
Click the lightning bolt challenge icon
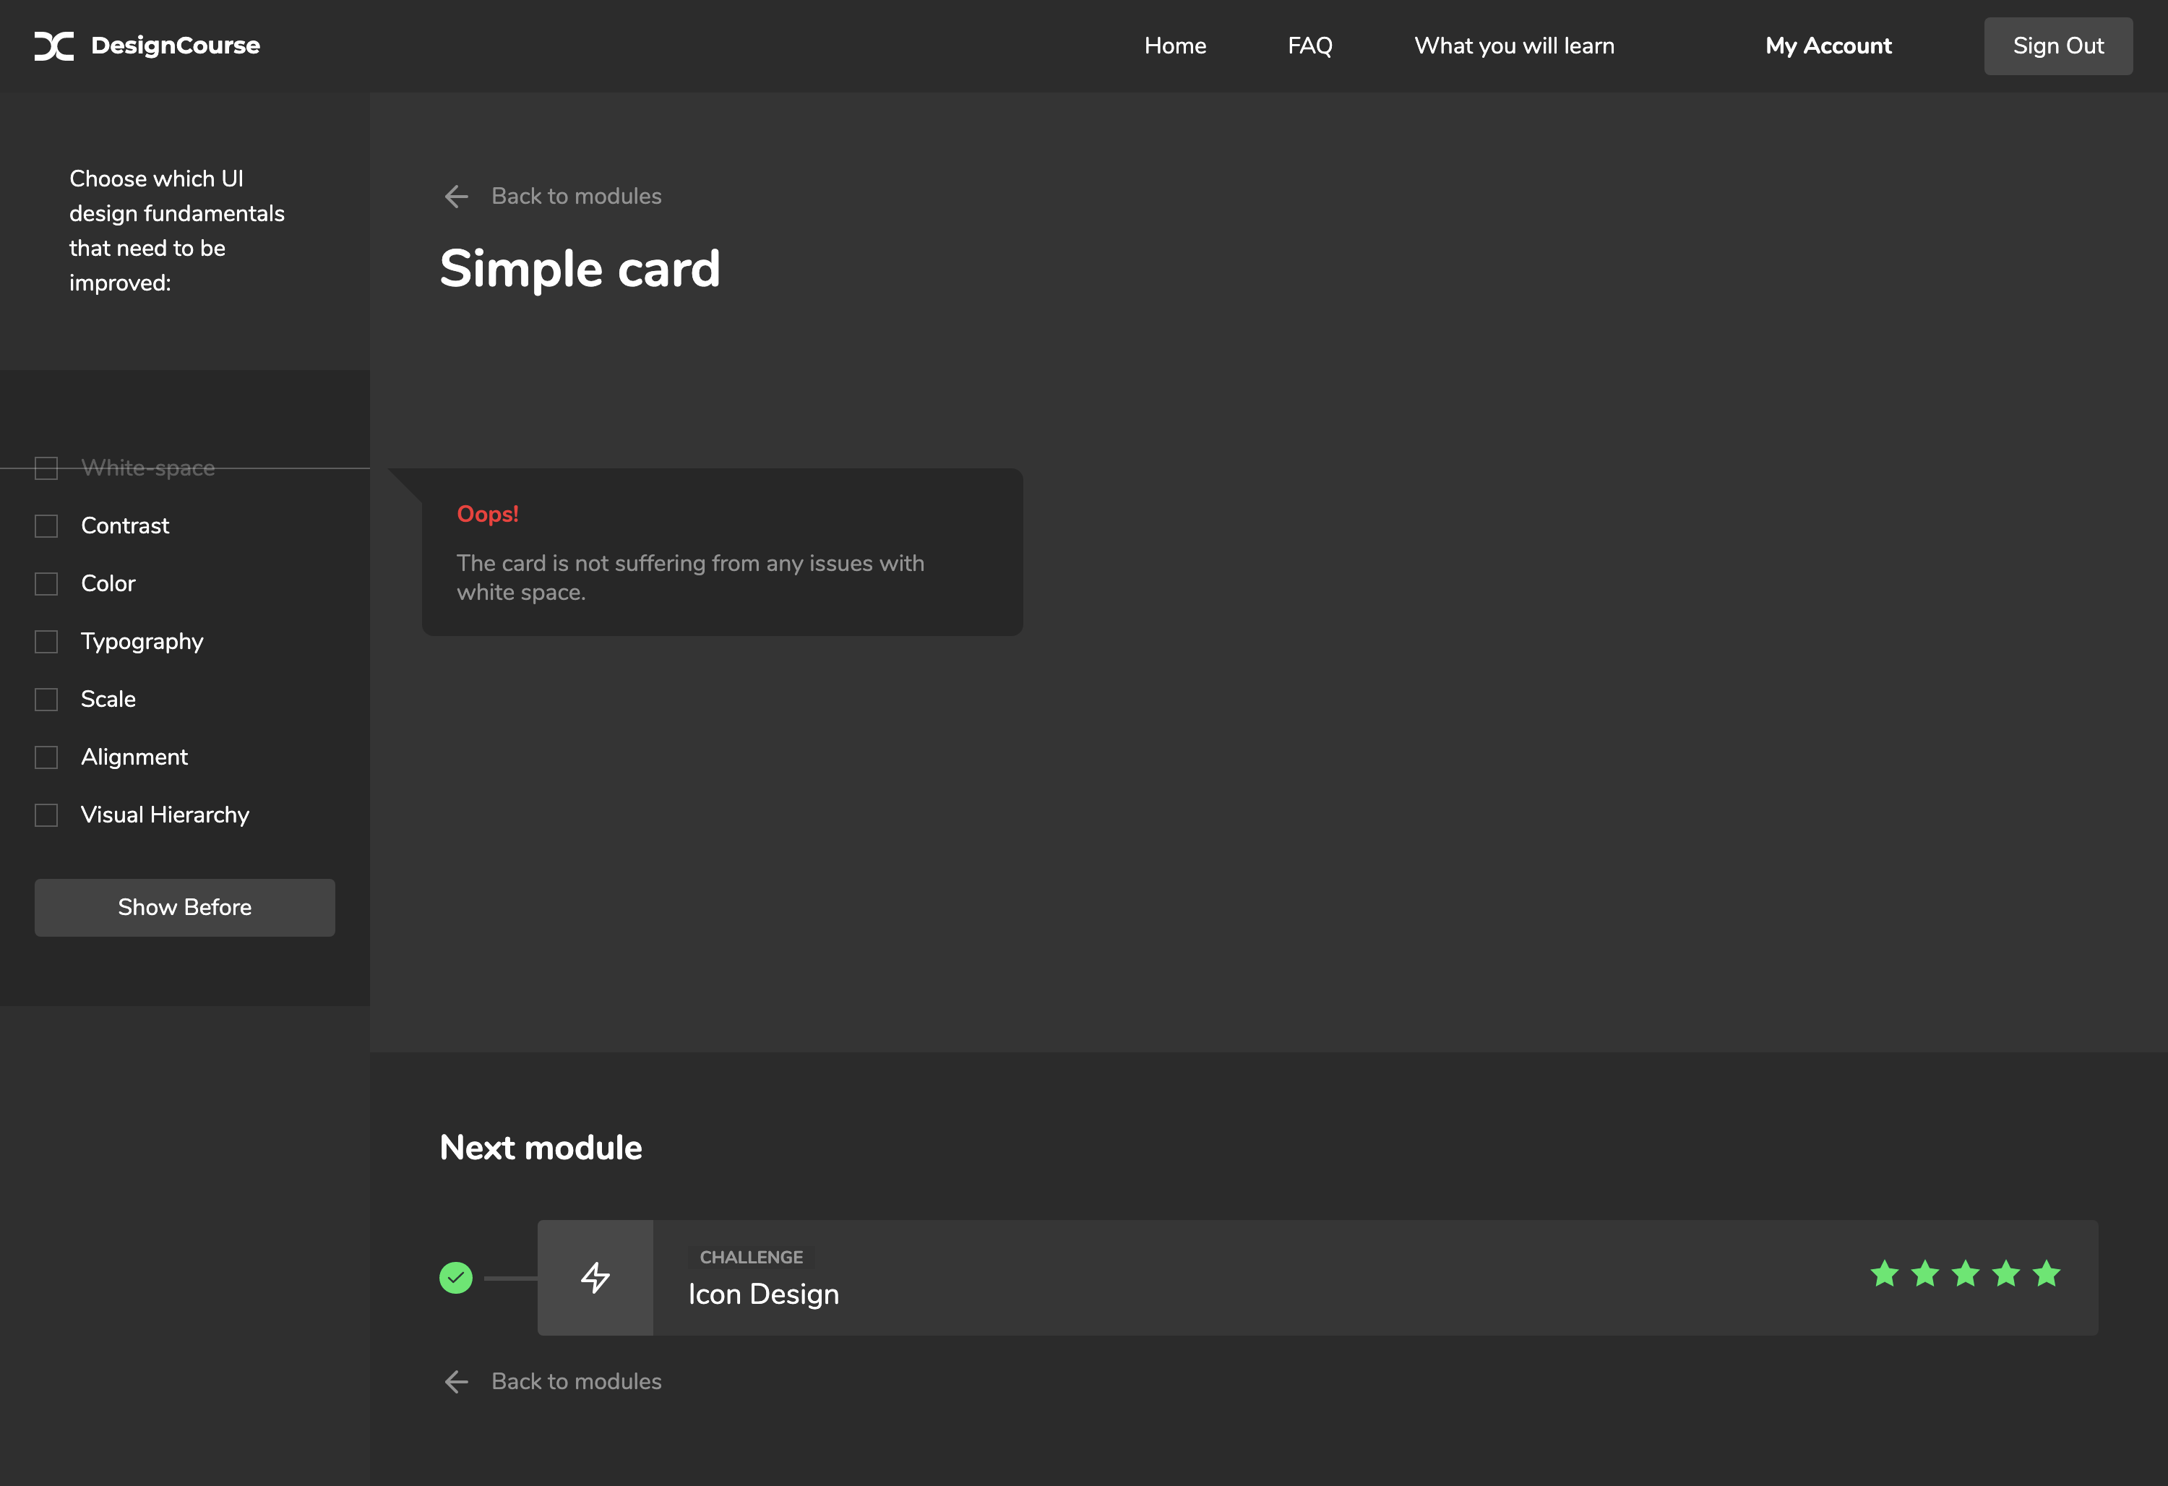pos(595,1277)
